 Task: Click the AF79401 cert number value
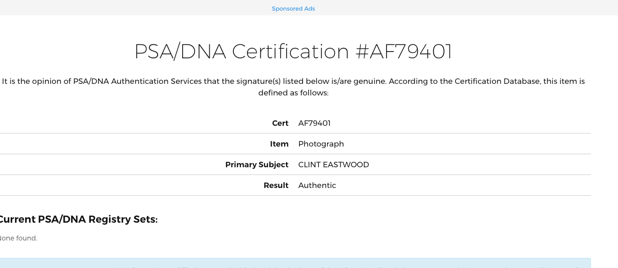(x=314, y=123)
